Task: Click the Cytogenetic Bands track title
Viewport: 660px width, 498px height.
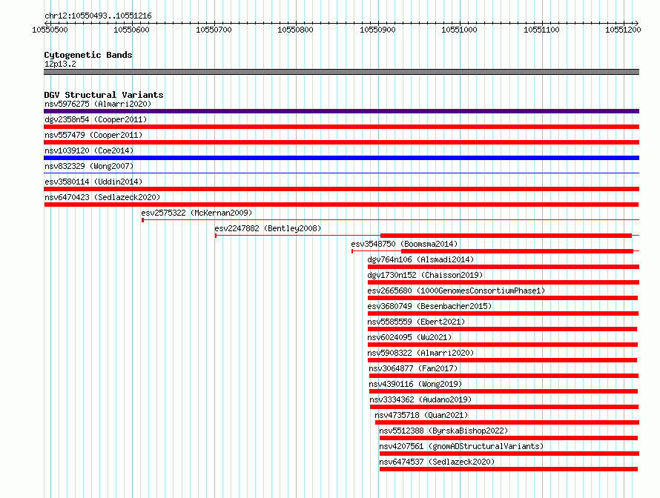Action: coord(88,55)
